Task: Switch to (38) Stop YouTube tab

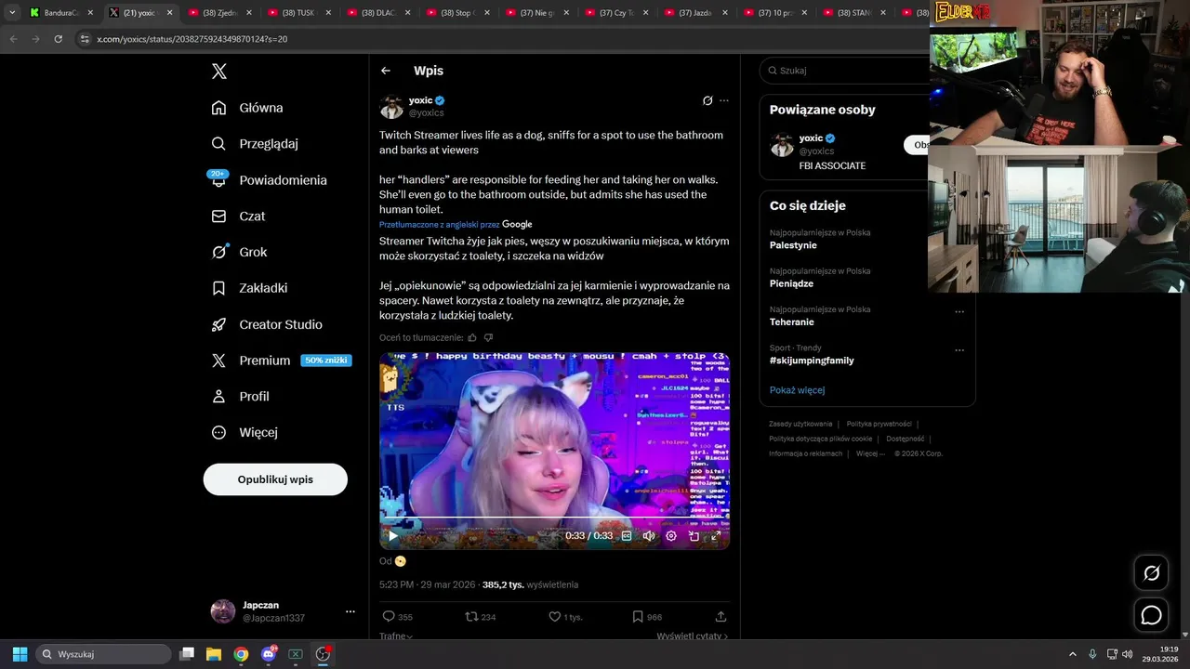Action: click(457, 13)
